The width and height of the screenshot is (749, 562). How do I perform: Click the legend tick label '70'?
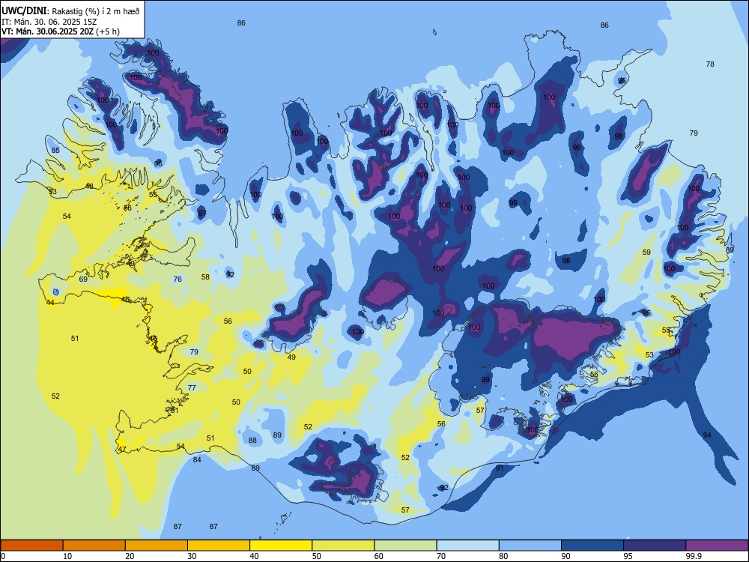pyautogui.click(x=441, y=556)
